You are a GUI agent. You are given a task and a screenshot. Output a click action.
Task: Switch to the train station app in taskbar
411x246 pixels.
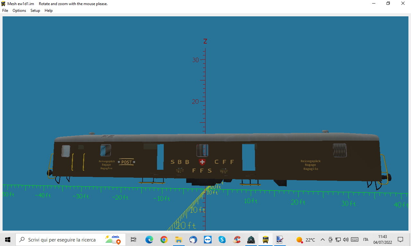251,240
